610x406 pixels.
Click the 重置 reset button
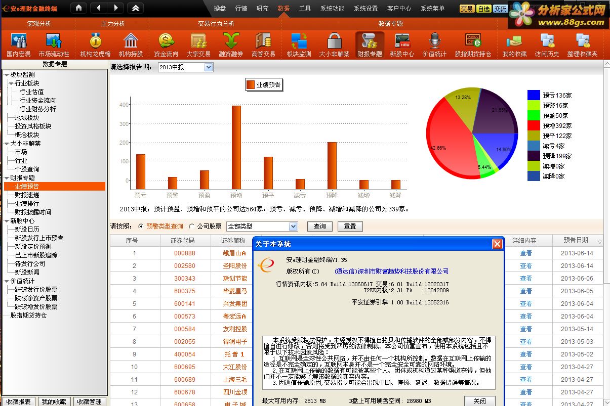(350, 227)
